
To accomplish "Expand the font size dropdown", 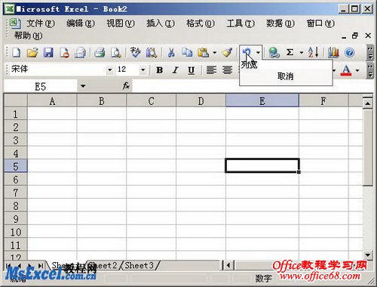I will [x=143, y=69].
